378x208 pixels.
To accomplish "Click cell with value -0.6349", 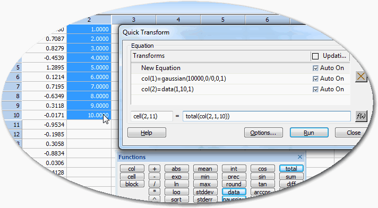I will pyautogui.click(x=45, y=96).
